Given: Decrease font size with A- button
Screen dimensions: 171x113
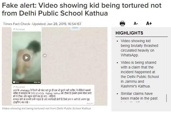Looking at the screenshot, I should pos(136,23).
